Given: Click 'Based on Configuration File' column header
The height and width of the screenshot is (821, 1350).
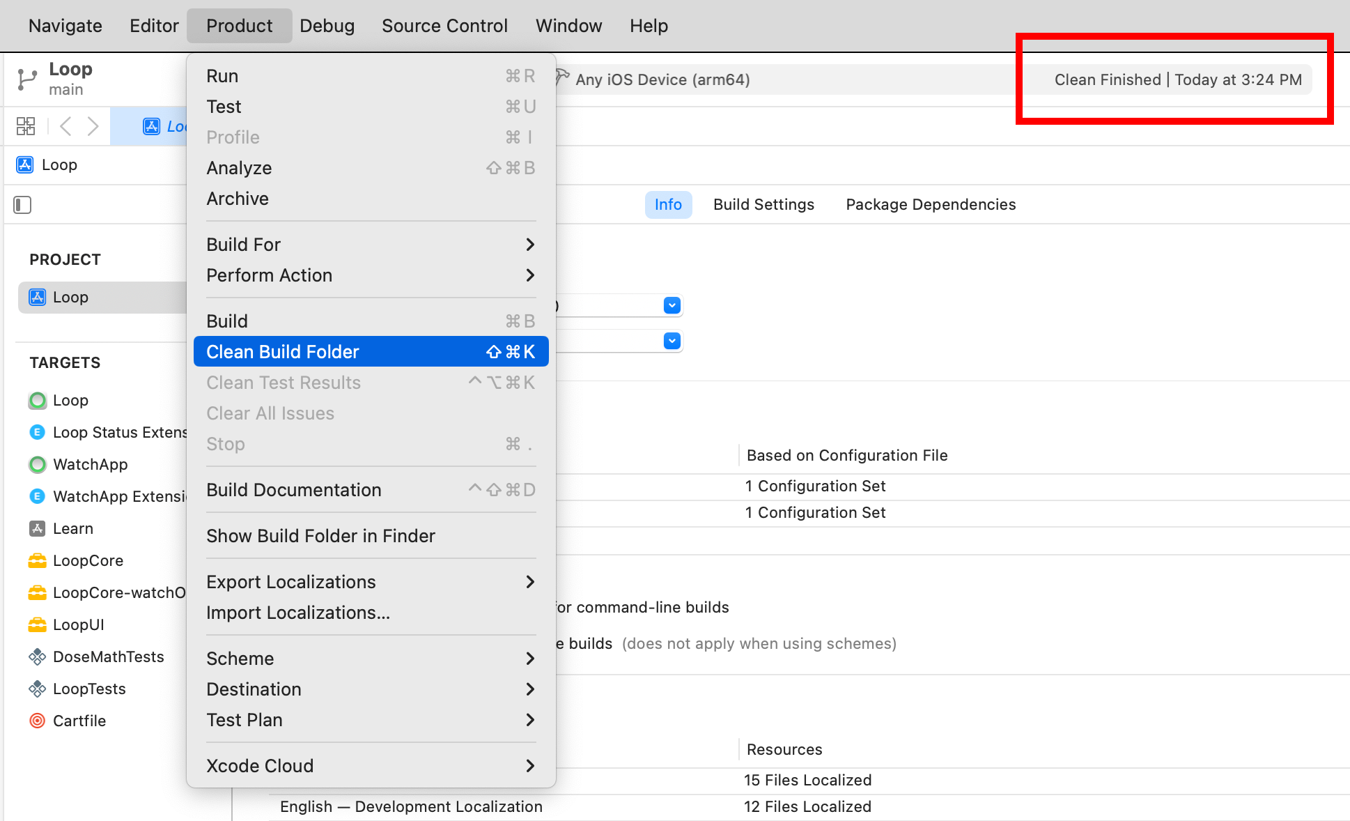Looking at the screenshot, I should pyautogui.click(x=847, y=456).
